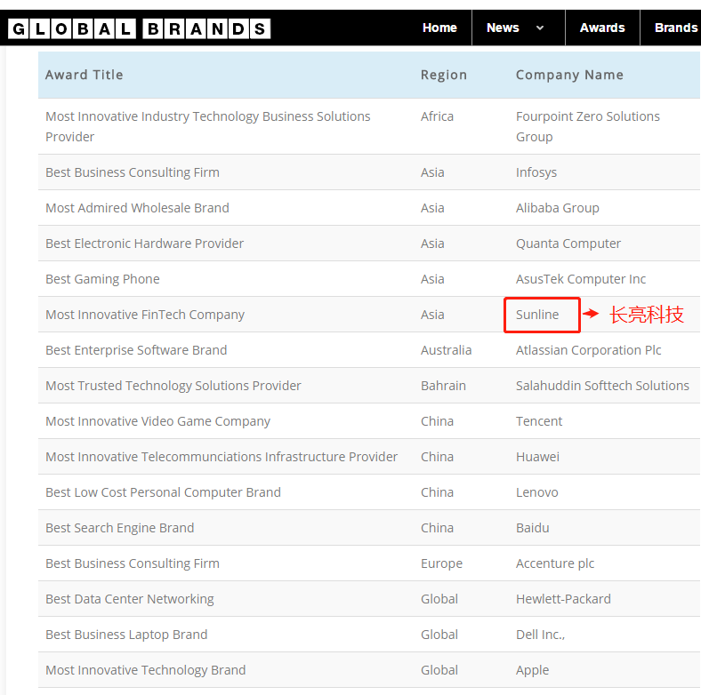Open the Awards menu item

[x=601, y=28]
